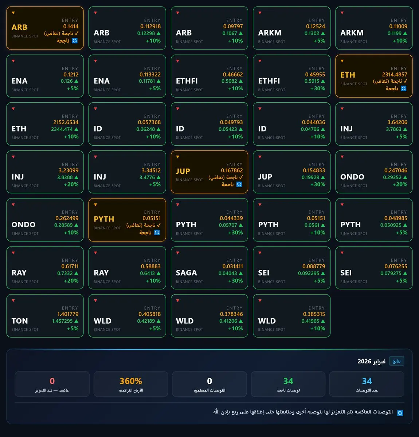This screenshot has height=437, width=419.
Task: Open the توصيات ناجحة stat card
Action: point(288,384)
